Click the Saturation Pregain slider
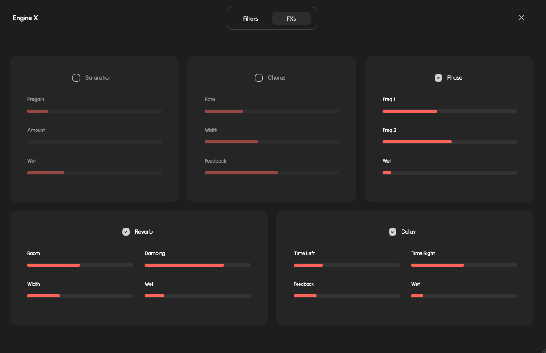The image size is (546, 353). click(x=94, y=111)
